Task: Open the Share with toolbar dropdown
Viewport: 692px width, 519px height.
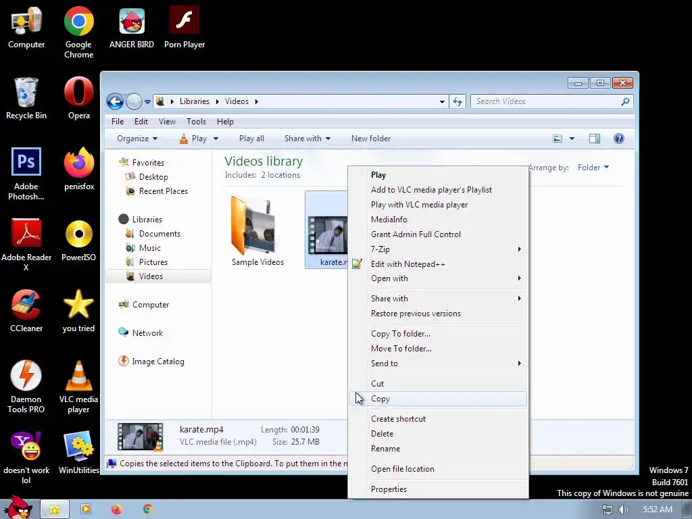Action: coord(307,139)
